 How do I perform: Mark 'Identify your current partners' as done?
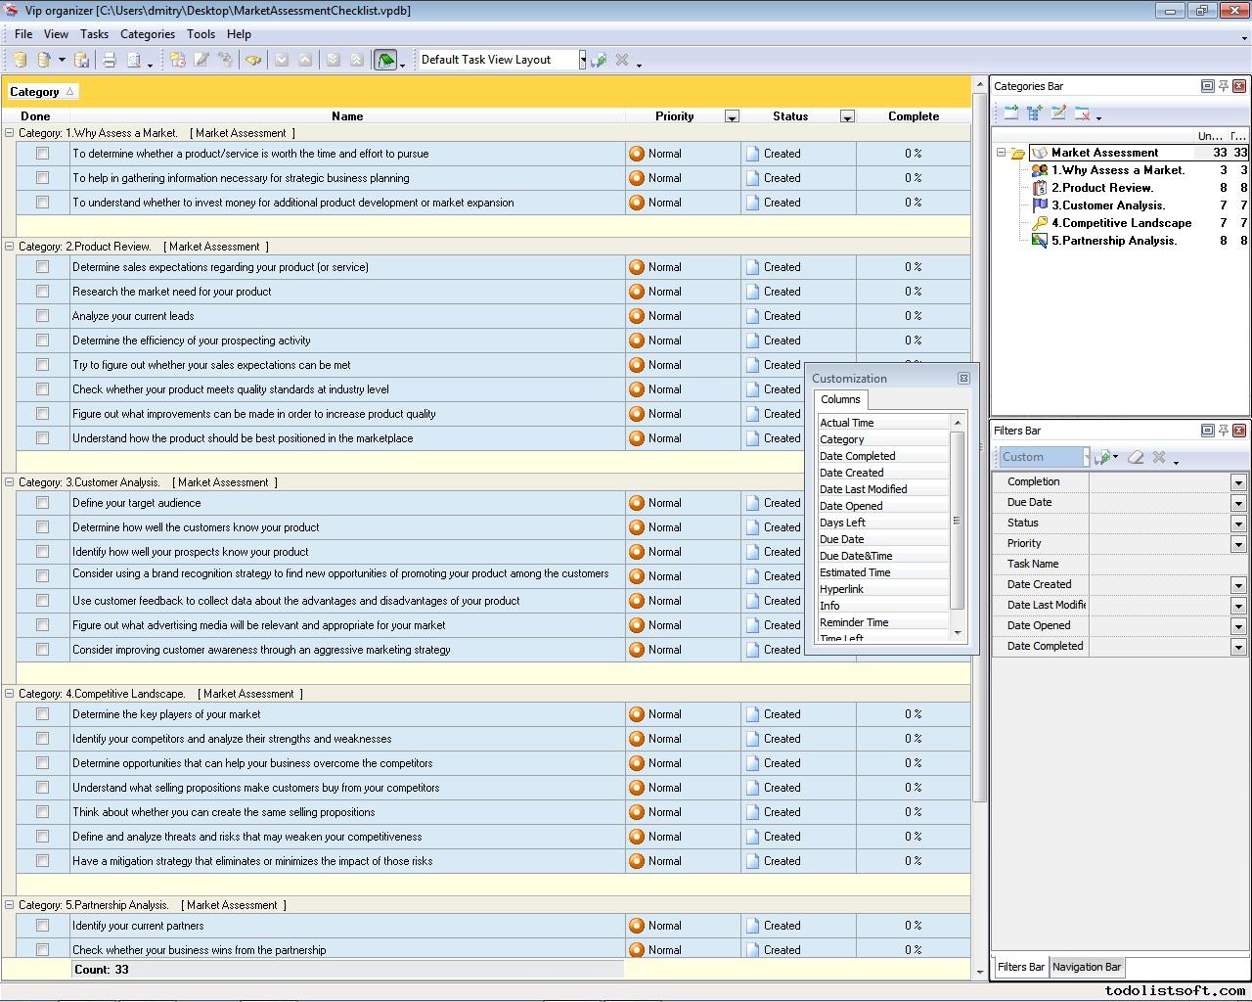click(x=42, y=926)
